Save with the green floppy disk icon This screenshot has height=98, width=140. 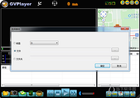(22, 93)
